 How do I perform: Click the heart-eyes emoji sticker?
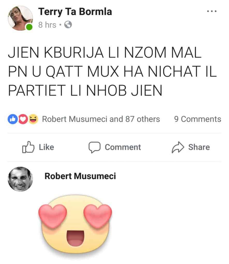[x=75, y=225]
